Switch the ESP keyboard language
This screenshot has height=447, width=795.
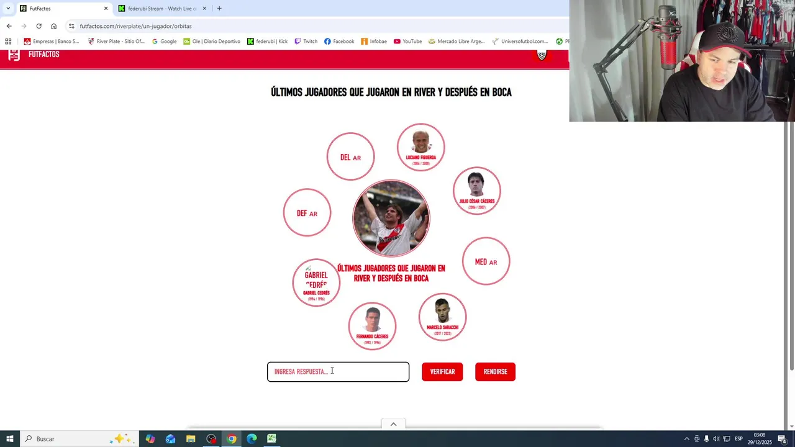tap(739, 439)
